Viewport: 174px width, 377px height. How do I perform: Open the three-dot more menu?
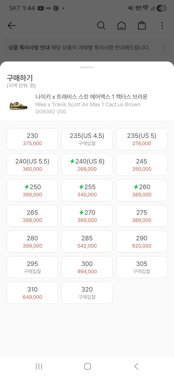[x=162, y=25]
